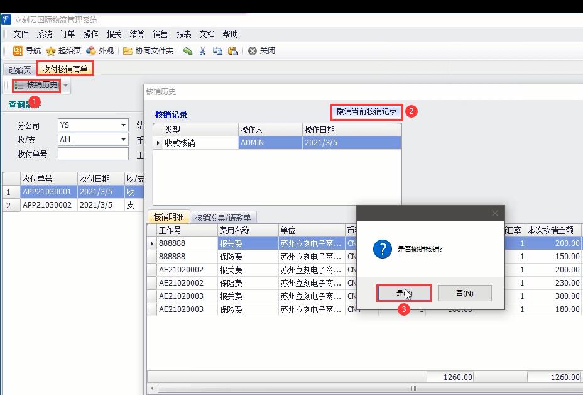This screenshot has height=395, width=583.
Task: Click the green undo arrow icon
Action: tap(187, 51)
